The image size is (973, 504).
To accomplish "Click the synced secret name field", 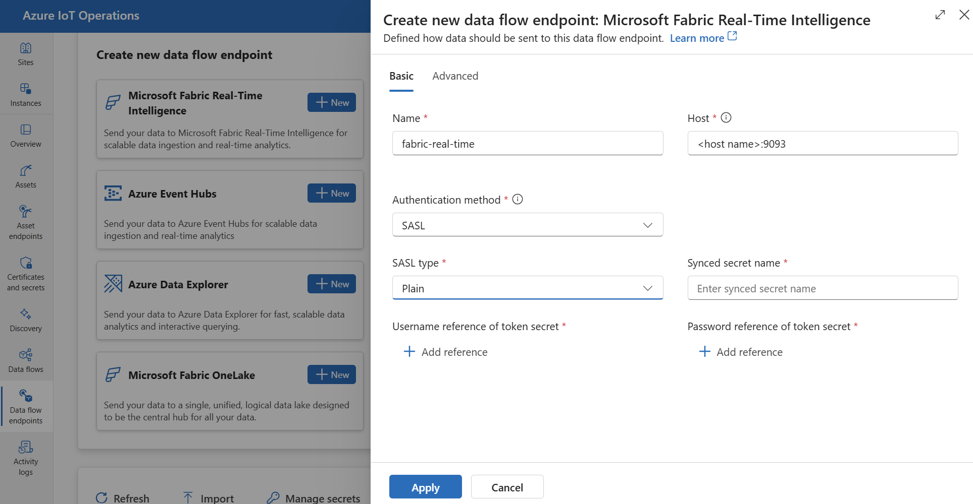I will coord(822,288).
